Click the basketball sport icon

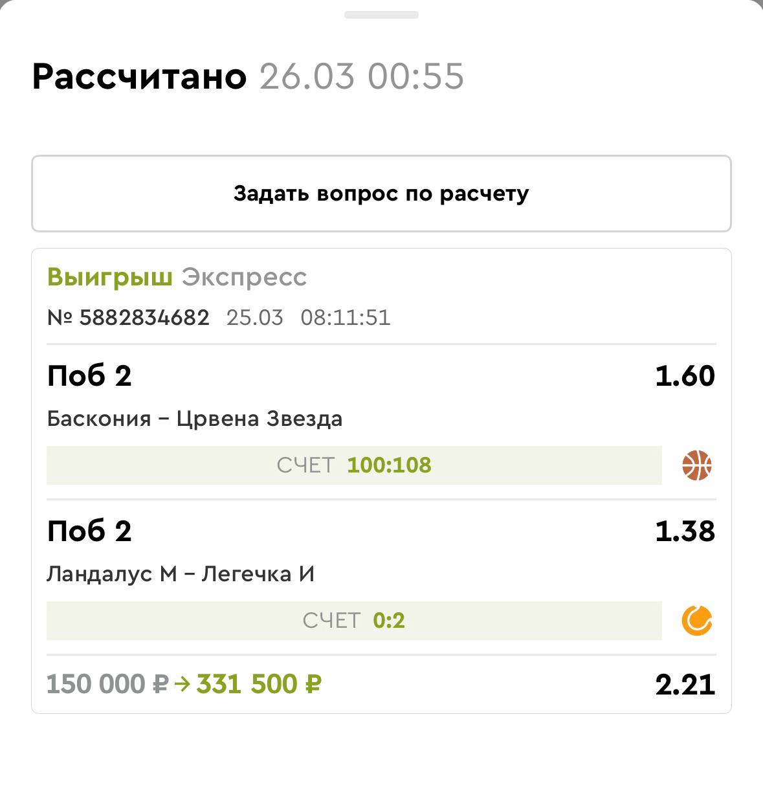point(696,465)
